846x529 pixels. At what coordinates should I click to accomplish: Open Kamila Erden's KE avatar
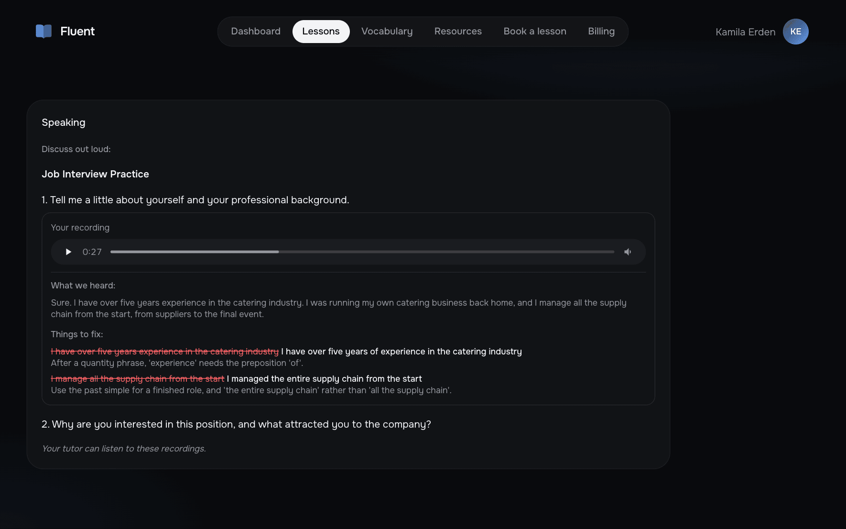[x=795, y=32]
